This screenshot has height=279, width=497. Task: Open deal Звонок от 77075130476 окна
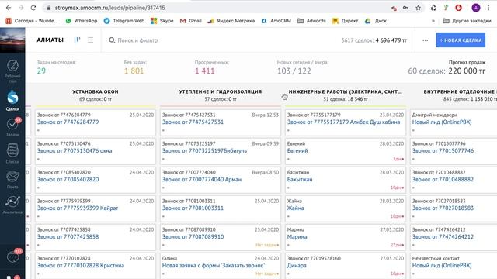point(75,151)
